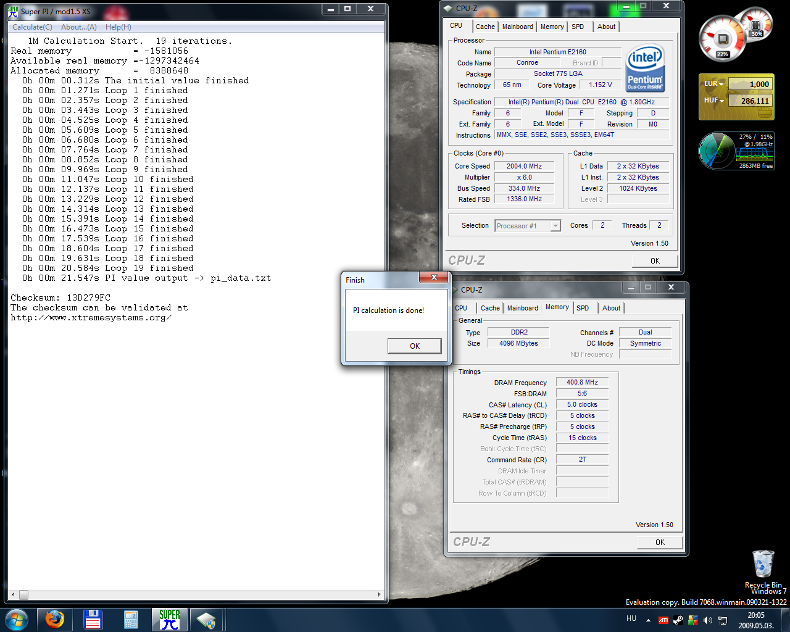Open the HUF currency dropdown
This screenshot has height=632, width=790.
click(714, 100)
